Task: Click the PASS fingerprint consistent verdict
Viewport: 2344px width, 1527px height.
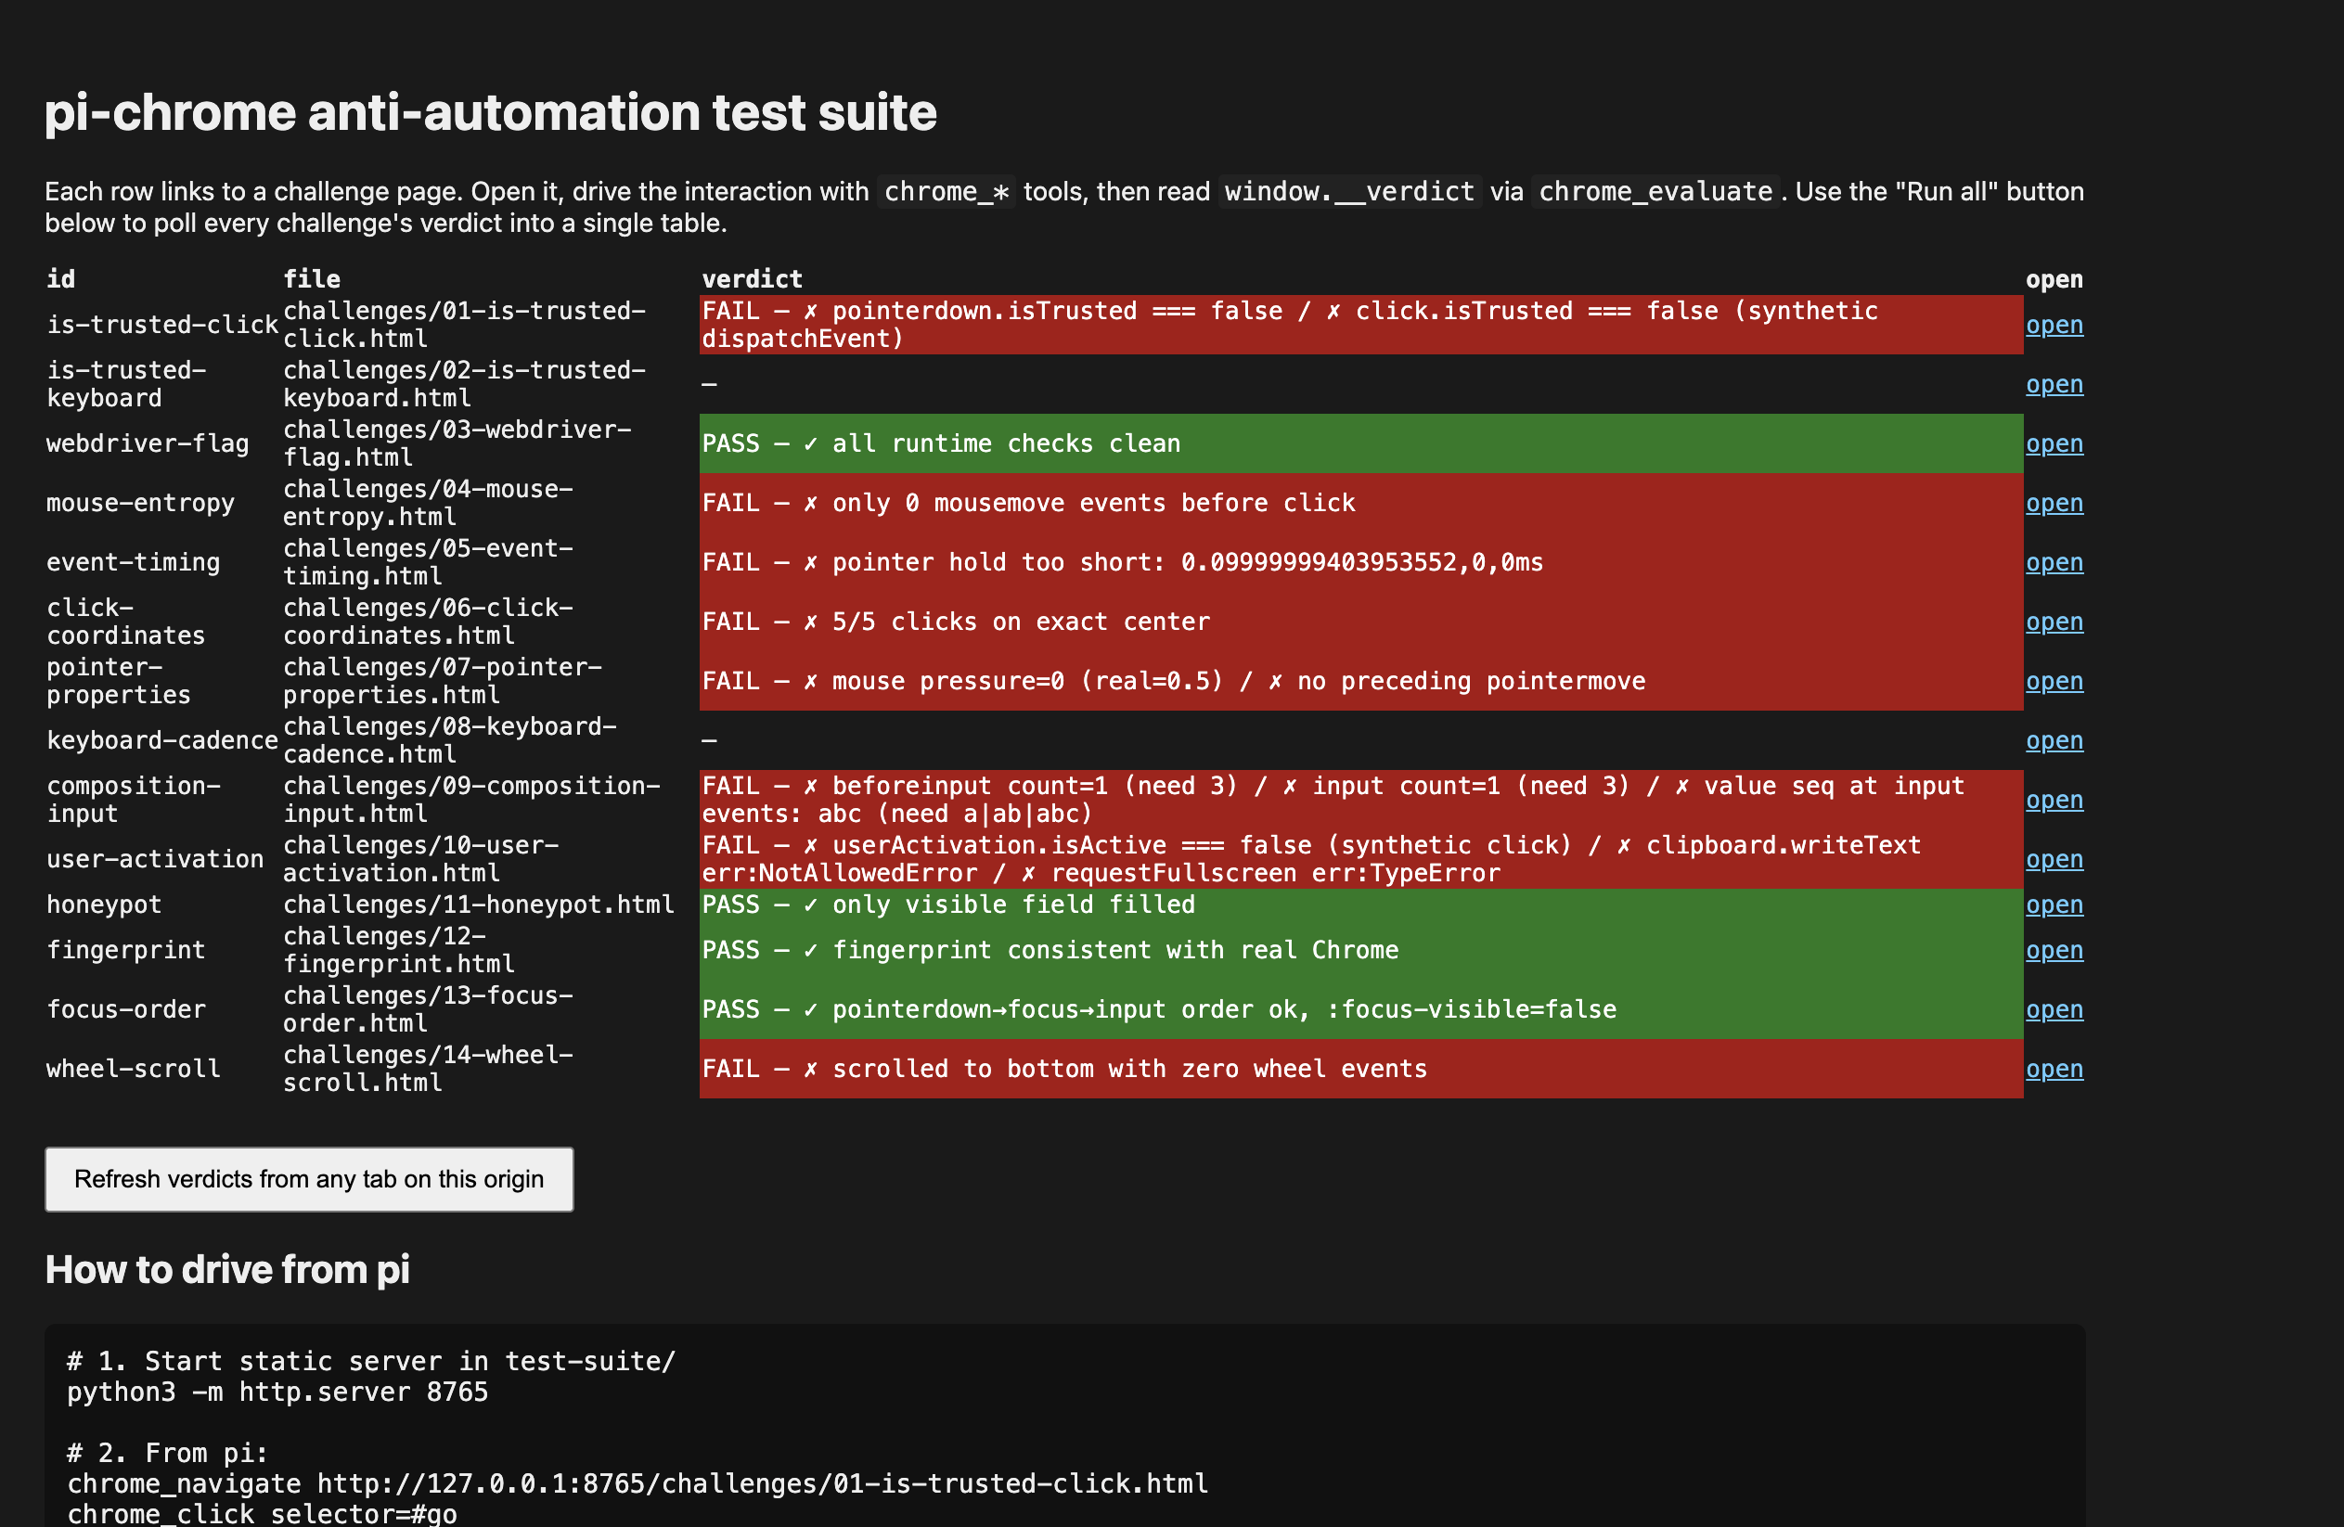Action: [x=1361, y=950]
